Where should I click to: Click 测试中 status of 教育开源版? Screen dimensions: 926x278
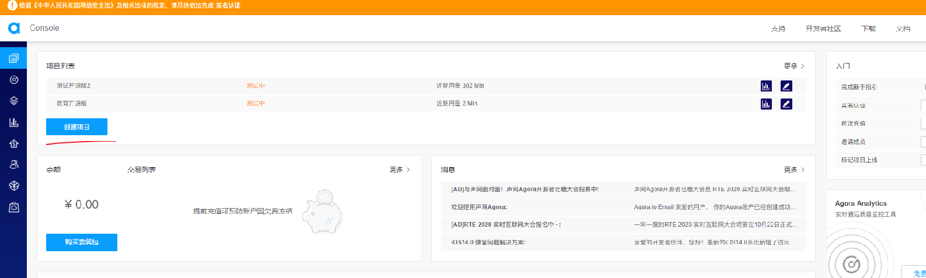point(256,103)
